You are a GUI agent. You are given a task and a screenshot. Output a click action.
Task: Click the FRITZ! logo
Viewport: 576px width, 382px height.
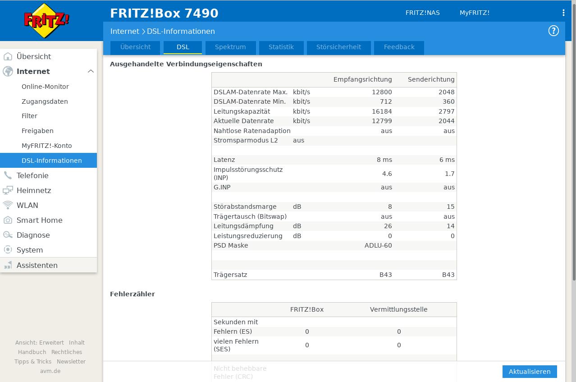(46, 21)
